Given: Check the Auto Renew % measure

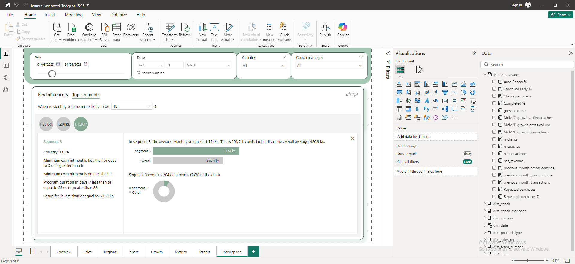Looking at the screenshot, I should [494, 82].
